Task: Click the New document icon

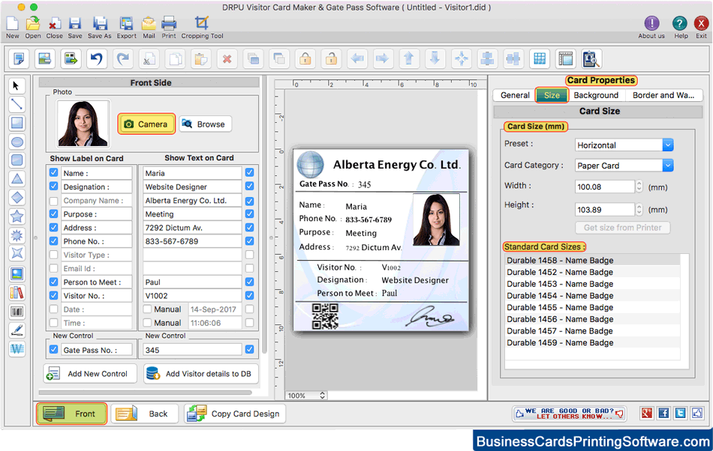Action: click(12, 23)
